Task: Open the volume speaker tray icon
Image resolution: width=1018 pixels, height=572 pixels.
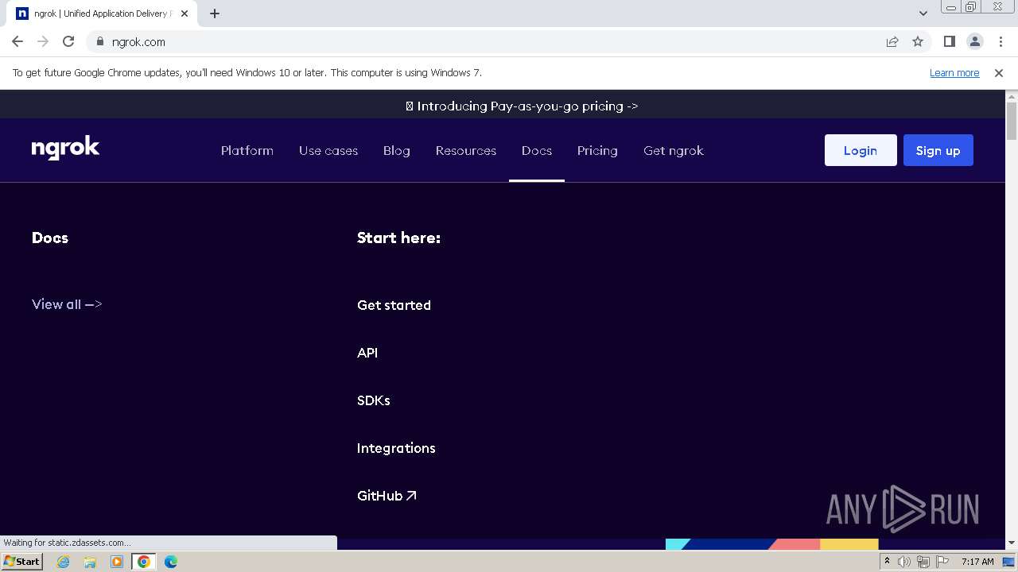Action: point(903,562)
